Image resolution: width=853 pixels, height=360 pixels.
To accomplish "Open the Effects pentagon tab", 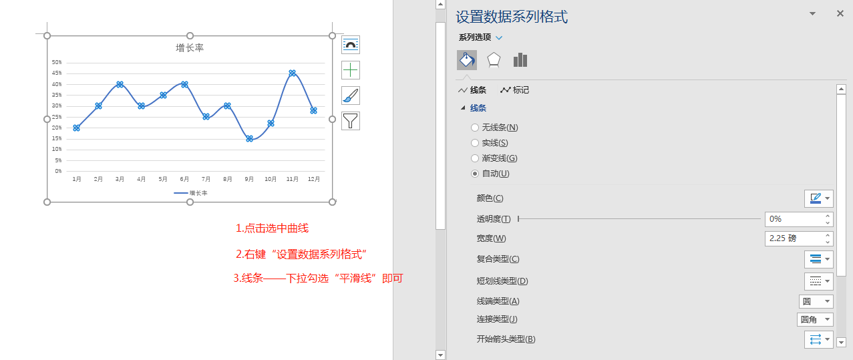I will [494, 60].
